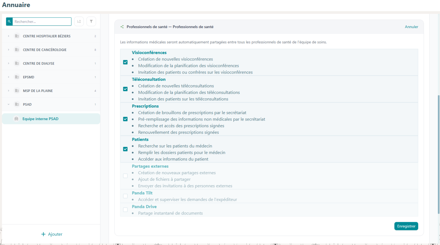440x245 pixels.
Task: Click the Enregistrer button
Action: (406, 226)
